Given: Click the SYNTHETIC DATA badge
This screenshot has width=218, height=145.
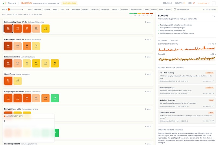Looking at the screenshot, I should pos(70,3).
